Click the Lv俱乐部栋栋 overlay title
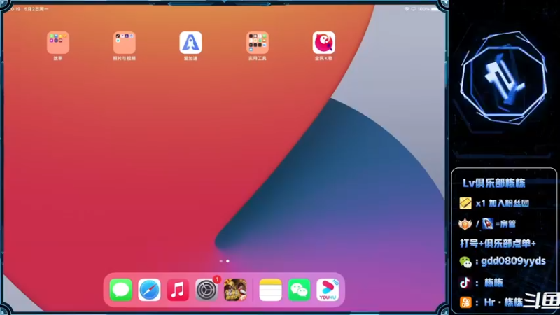 pyautogui.click(x=494, y=183)
